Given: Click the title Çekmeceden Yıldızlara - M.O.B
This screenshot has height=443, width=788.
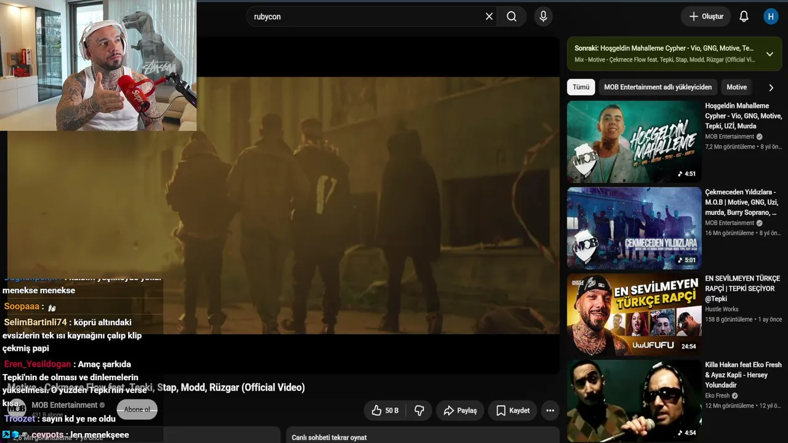Looking at the screenshot, I should (x=742, y=202).
